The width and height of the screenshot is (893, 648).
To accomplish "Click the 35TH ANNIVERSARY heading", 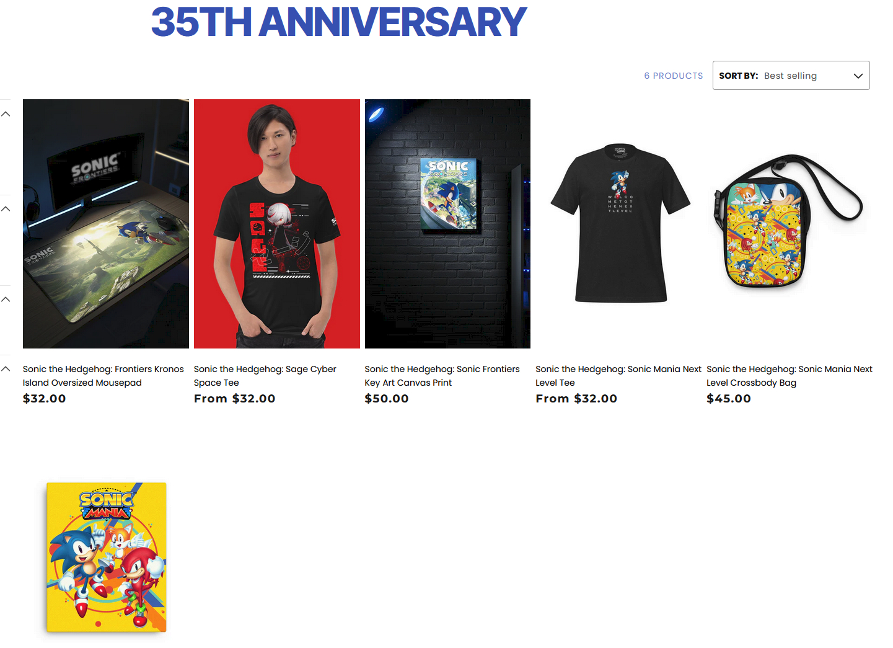I will tap(339, 22).
